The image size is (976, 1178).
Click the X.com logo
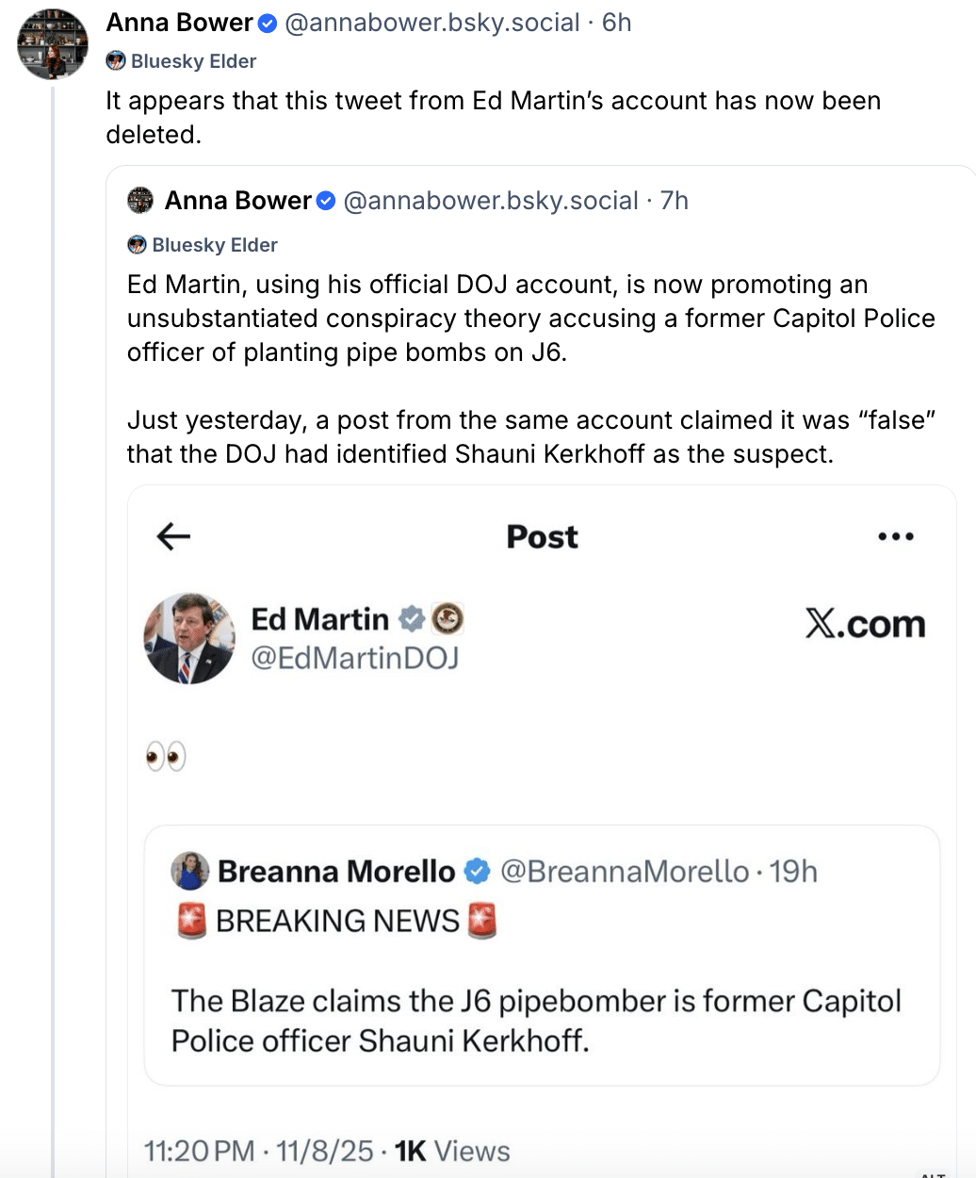[865, 623]
